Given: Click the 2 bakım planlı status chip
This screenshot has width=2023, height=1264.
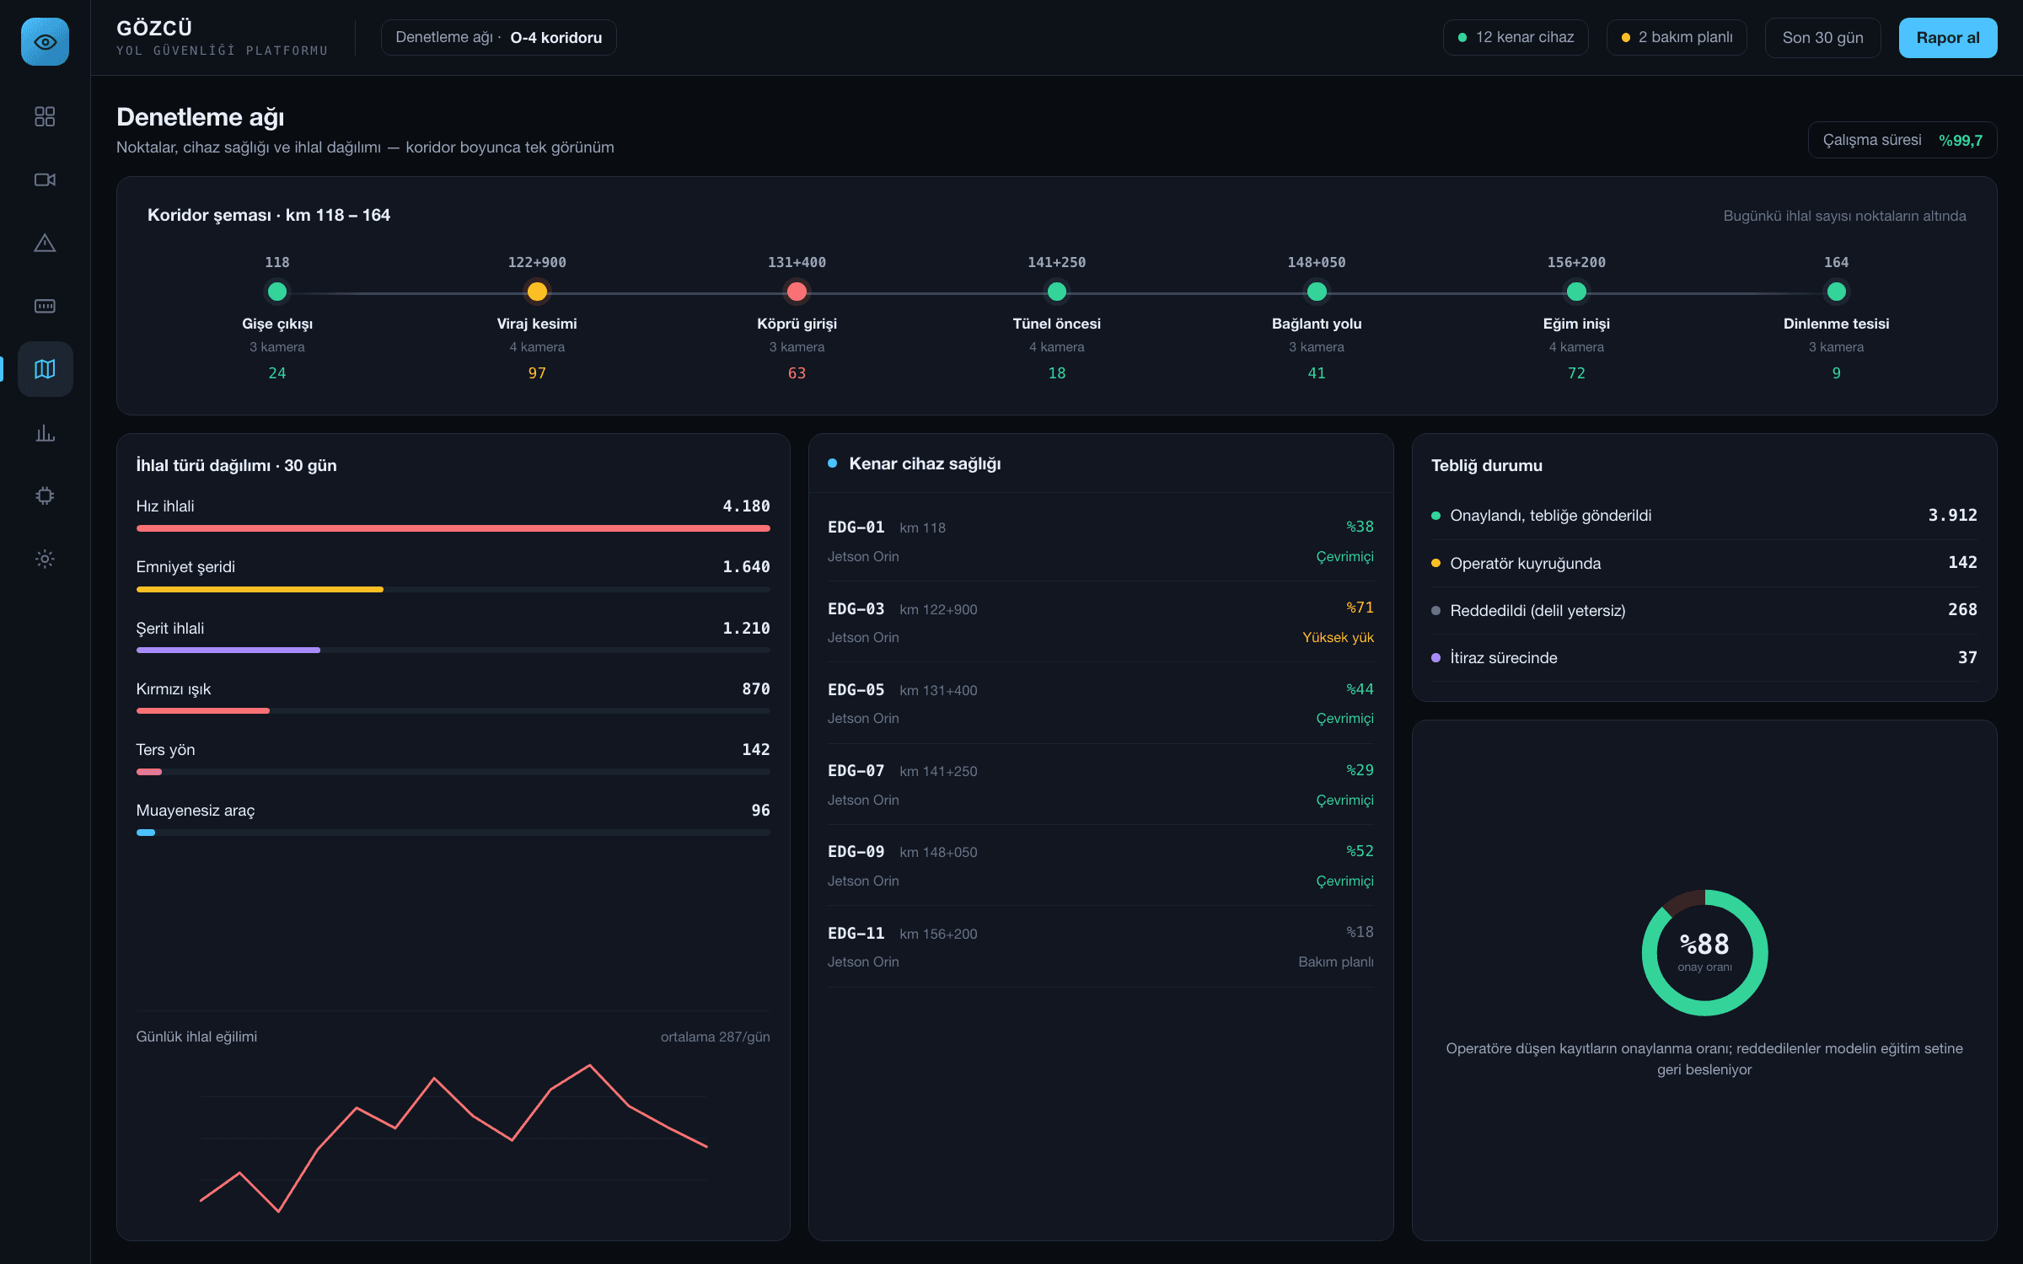Looking at the screenshot, I should (1677, 38).
